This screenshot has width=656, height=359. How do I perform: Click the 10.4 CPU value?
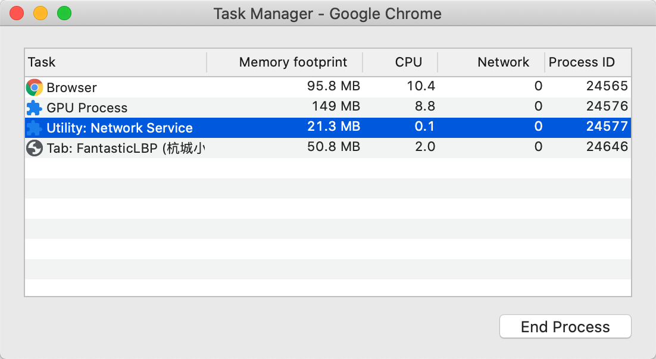(421, 86)
